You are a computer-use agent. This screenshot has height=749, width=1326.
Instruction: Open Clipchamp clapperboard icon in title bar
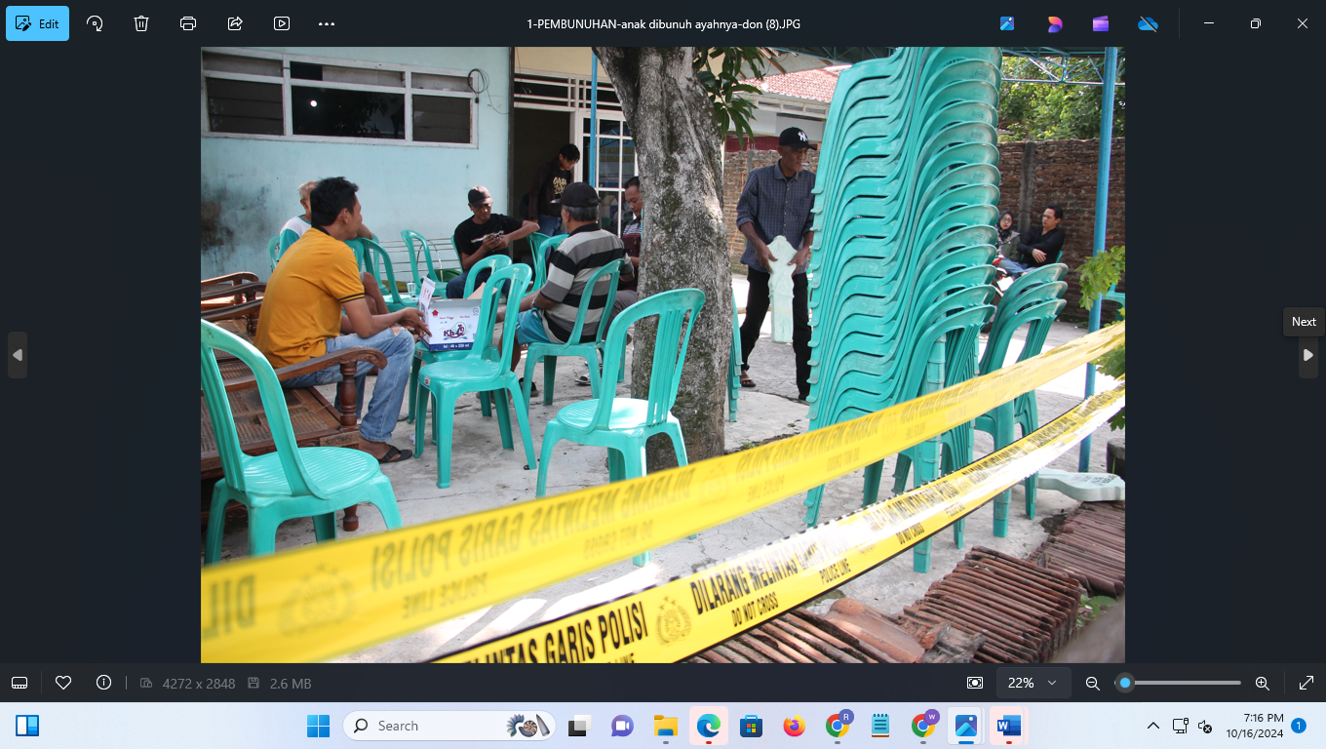point(1101,23)
